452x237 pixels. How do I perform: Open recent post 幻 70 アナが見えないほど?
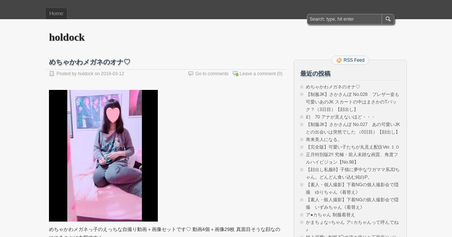coord(341,117)
